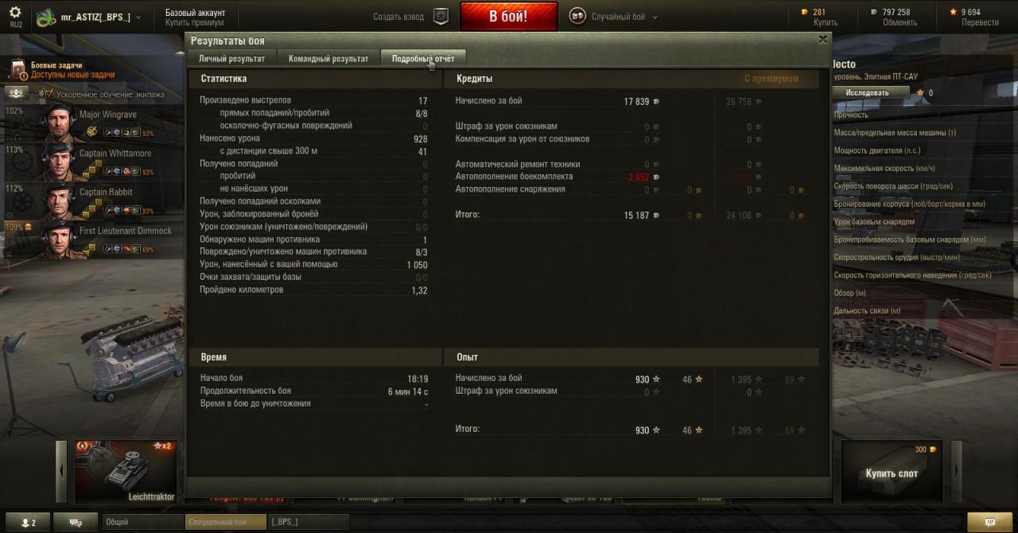This screenshot has height=533, width=1018.
Task: Switch to the Личный результат tab
Action: (231, 59)
